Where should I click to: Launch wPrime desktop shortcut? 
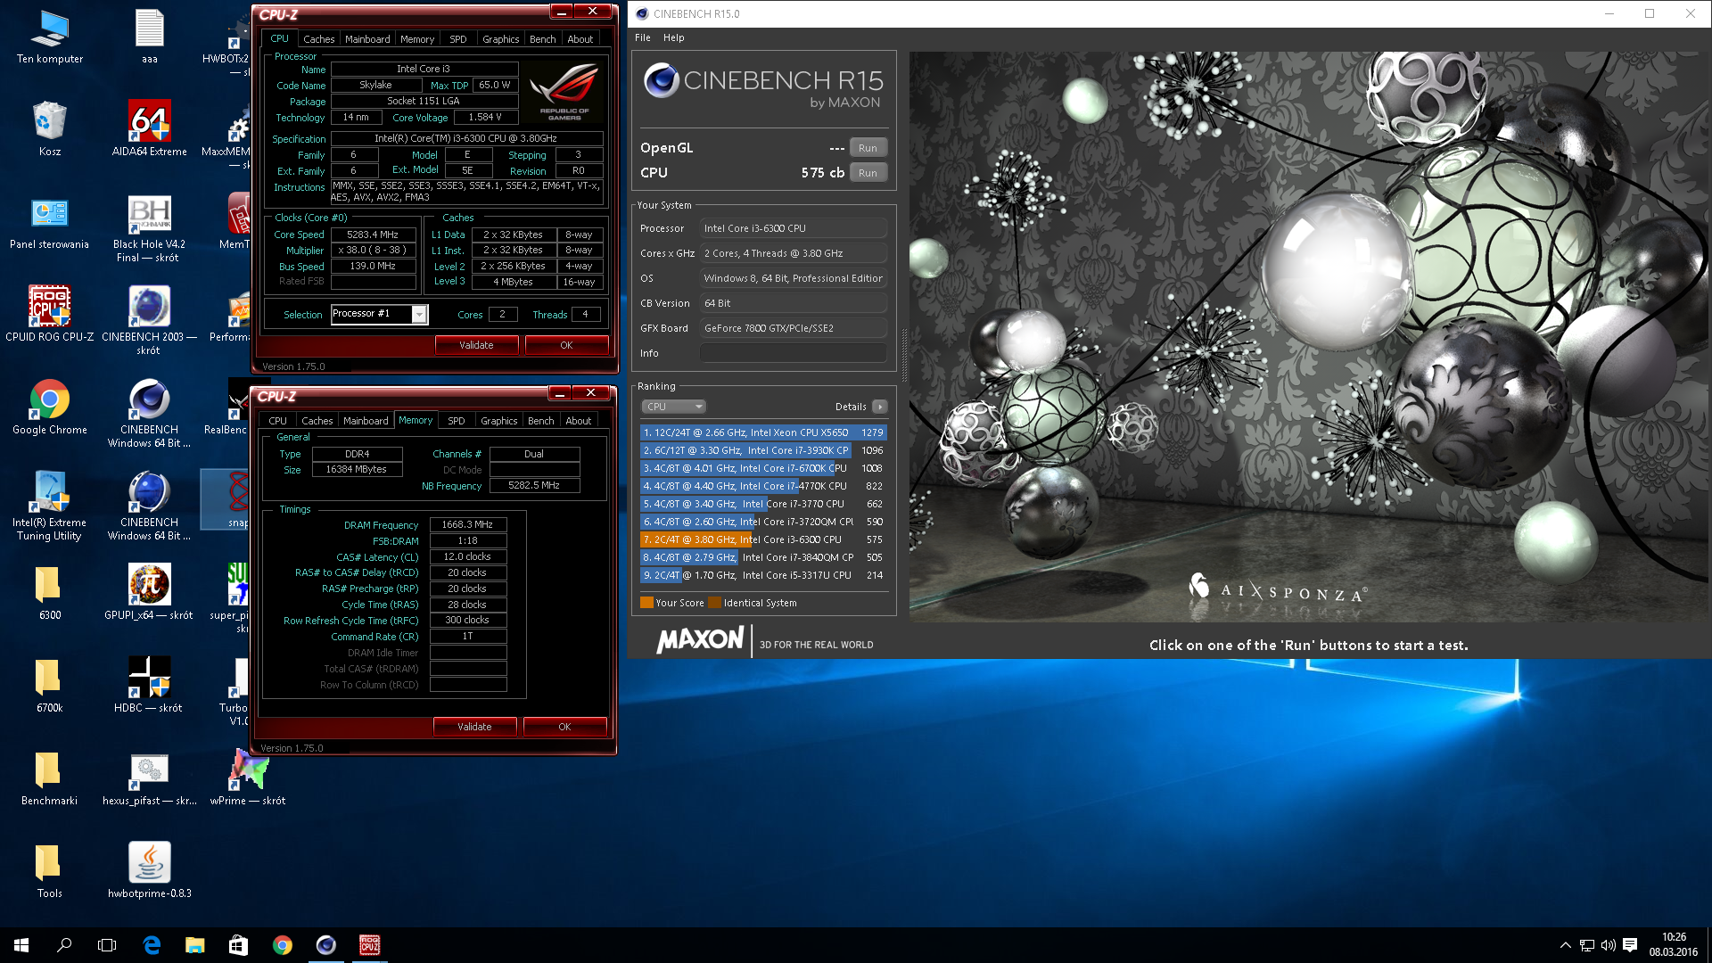(248, 778)
